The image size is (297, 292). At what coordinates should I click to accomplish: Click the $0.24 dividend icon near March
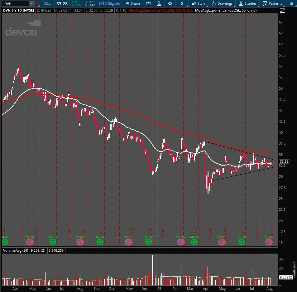point(194,242)
